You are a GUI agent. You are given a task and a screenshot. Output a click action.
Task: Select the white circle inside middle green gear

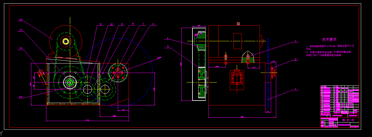[x=88, y=89]
